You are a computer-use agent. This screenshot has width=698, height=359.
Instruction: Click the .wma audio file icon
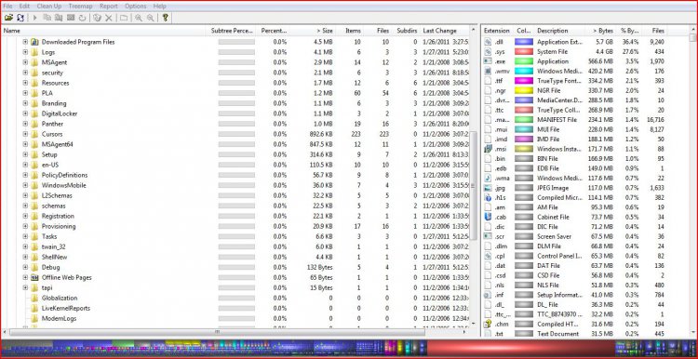point(488,178)
